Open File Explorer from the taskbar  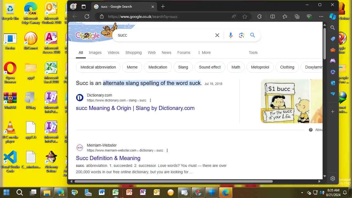pos(47,192)
